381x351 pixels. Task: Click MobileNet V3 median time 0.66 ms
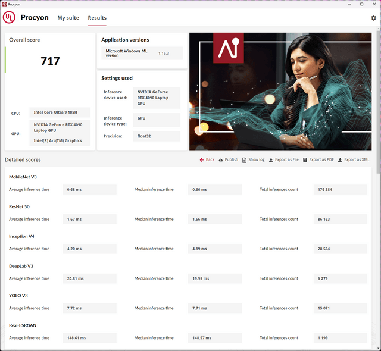click(x=215, y=190)
